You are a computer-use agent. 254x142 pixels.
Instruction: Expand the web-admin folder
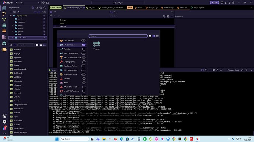pyautogui.click(x=13, y=38)
